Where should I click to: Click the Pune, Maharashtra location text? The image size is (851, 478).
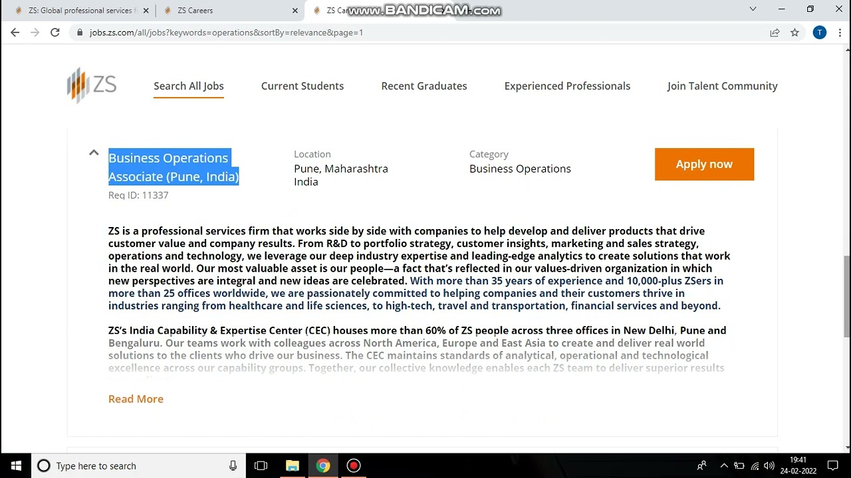click(x=341, y=169)
